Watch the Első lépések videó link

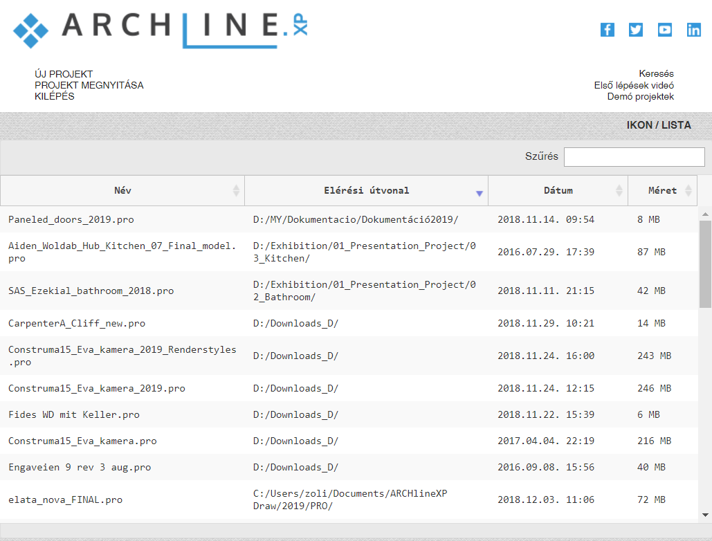point(634,85)
